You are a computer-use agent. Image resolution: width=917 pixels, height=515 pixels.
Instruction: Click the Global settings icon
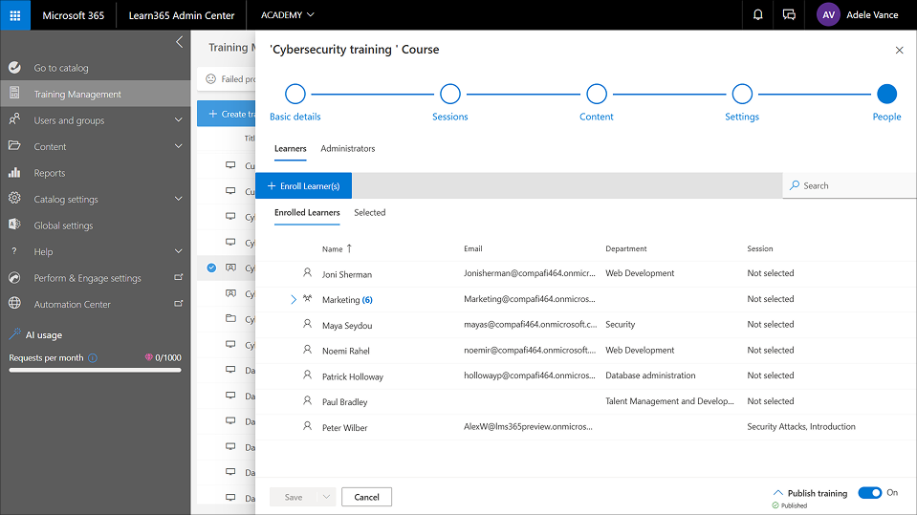(14, 225)
